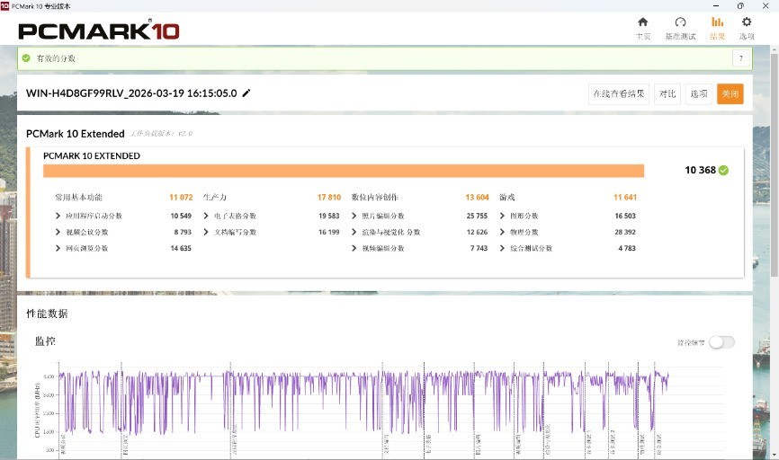Select the 结果 results chart icon
Image resolution: width=779 pixels, height=460 pixels.
[717, 22]
